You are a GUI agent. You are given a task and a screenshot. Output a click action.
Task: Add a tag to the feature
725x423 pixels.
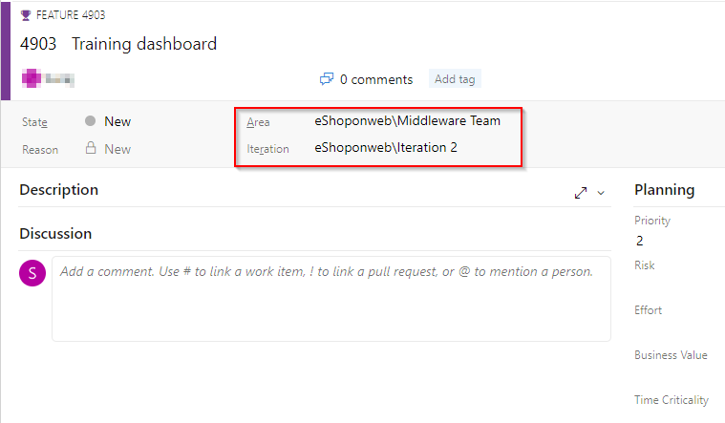455,79
